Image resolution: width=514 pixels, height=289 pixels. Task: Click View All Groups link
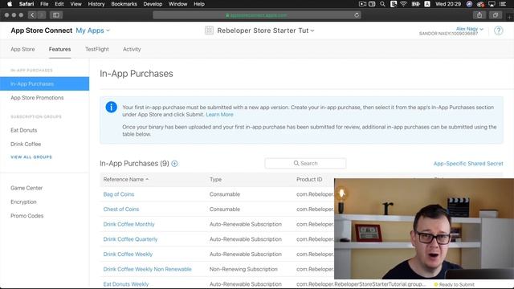click(x=31, y=157)
